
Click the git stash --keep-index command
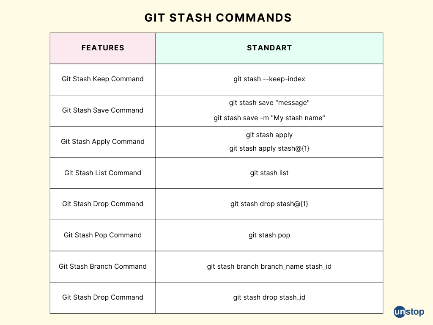point(269,79)
